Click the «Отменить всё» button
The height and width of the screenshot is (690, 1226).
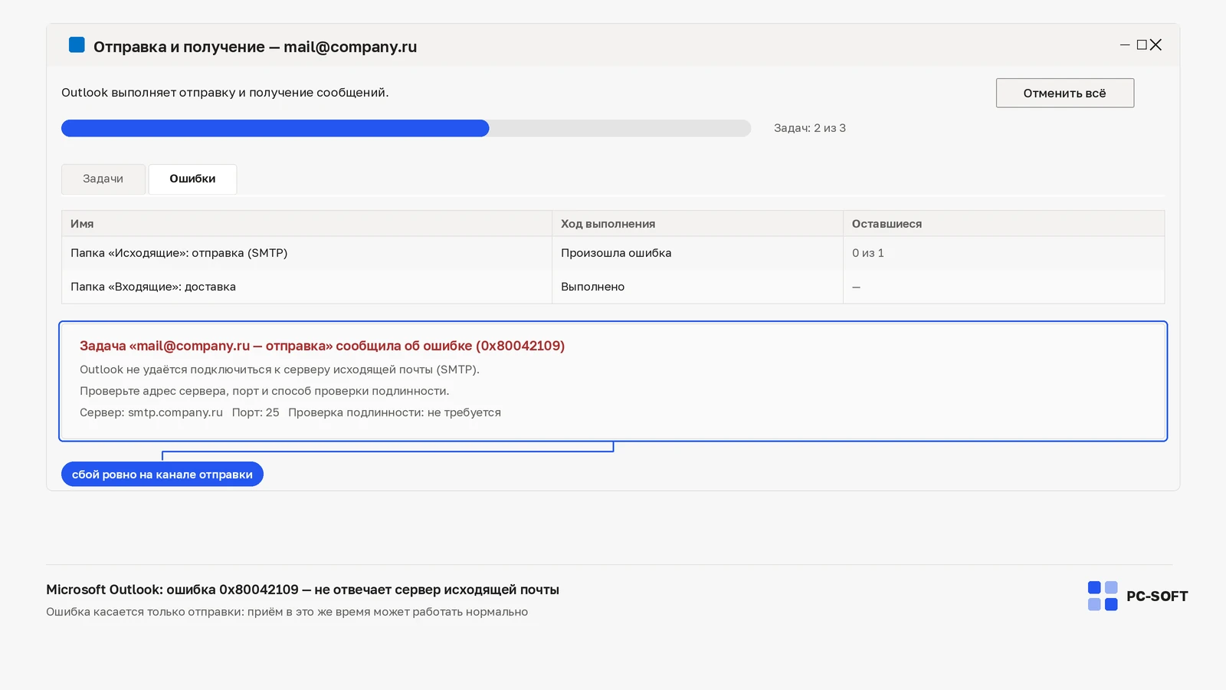point(1065,93)
